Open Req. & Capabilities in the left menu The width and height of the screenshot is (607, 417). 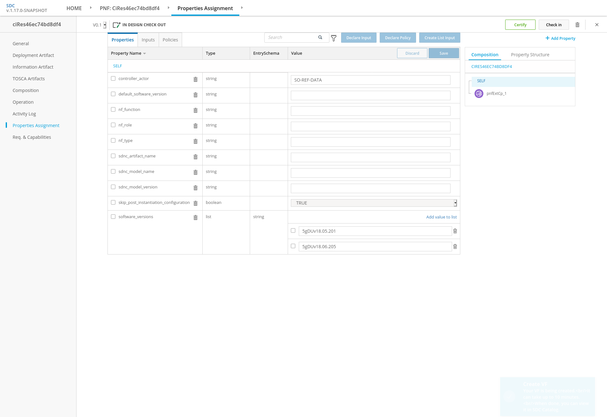[x=32, y=137]
